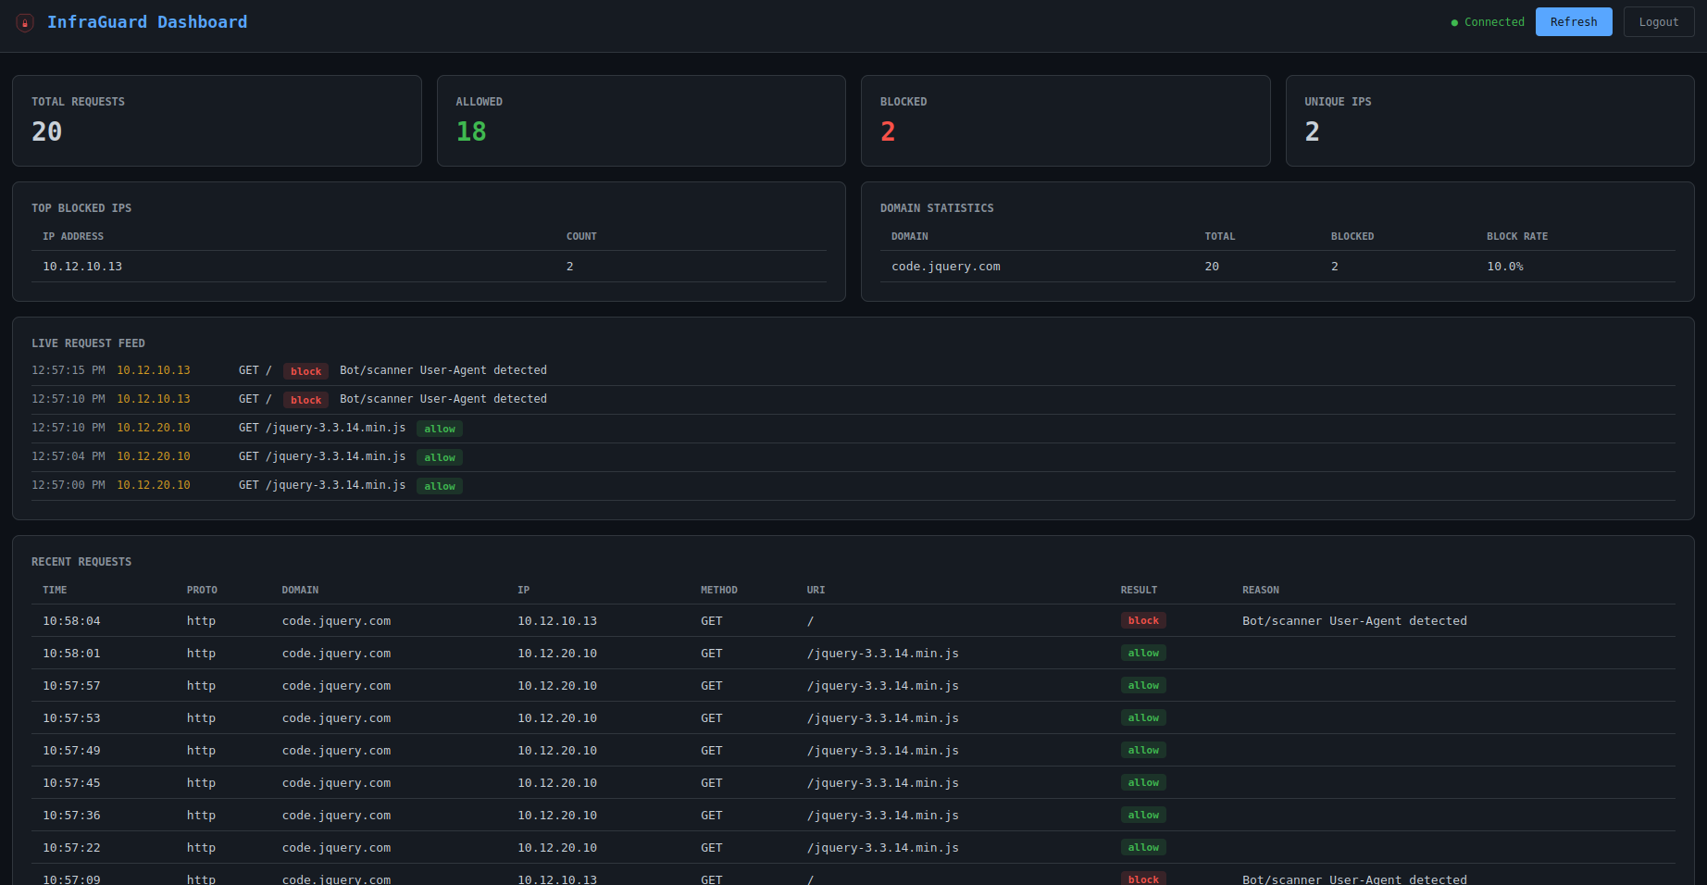Select the TOTAL REQUESTS stat card showing 20

tap(217, 120)
